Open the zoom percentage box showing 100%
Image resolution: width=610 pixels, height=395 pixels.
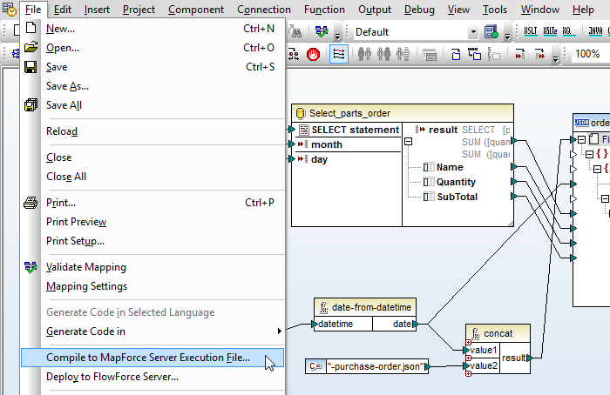pos(586,54)
